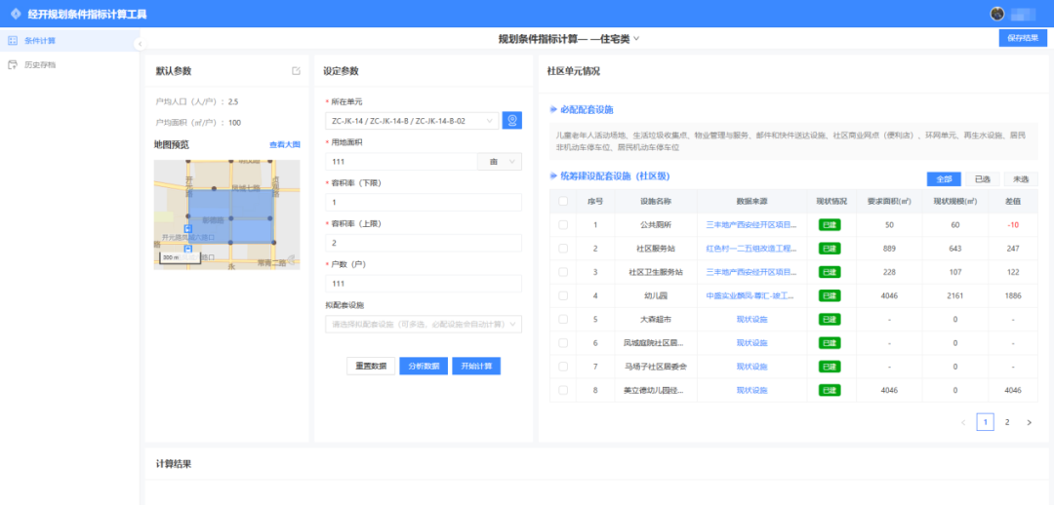The height and width of the screenshot is (505, 1054).
Task: Switch to the 未选 filter tab
Action: [x=1021, y=179]
